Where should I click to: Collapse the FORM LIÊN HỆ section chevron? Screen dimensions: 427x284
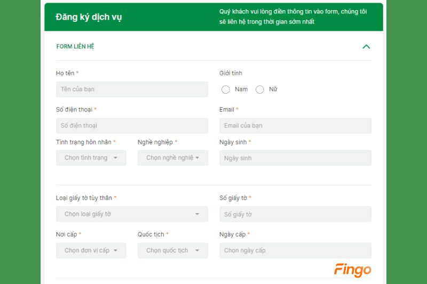coord(366,47)
